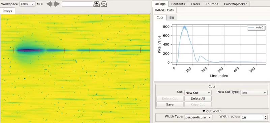Click the empty workspace name field
The width and height of the screenshot is (270, 123).
tap(77, 4)
